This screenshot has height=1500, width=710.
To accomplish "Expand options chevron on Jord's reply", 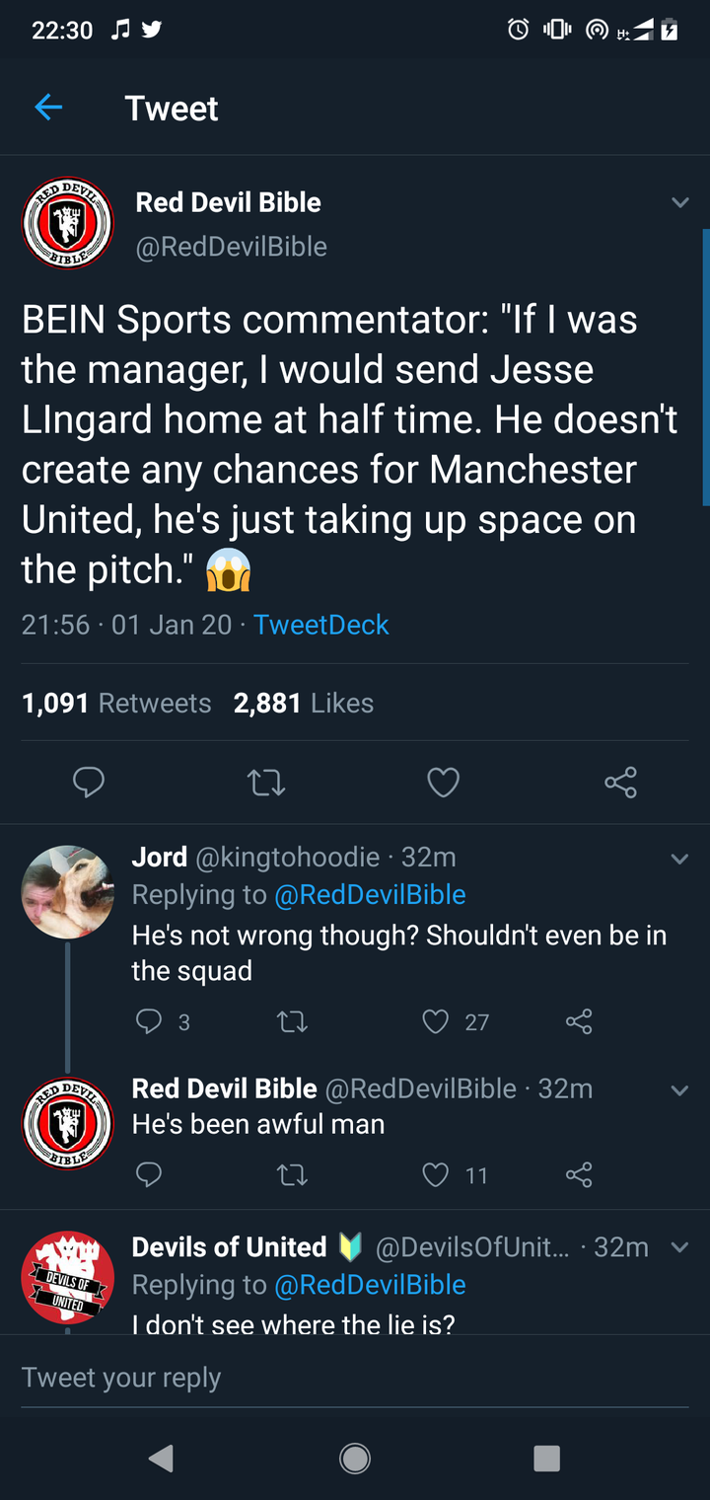I will tap(679, 859).
